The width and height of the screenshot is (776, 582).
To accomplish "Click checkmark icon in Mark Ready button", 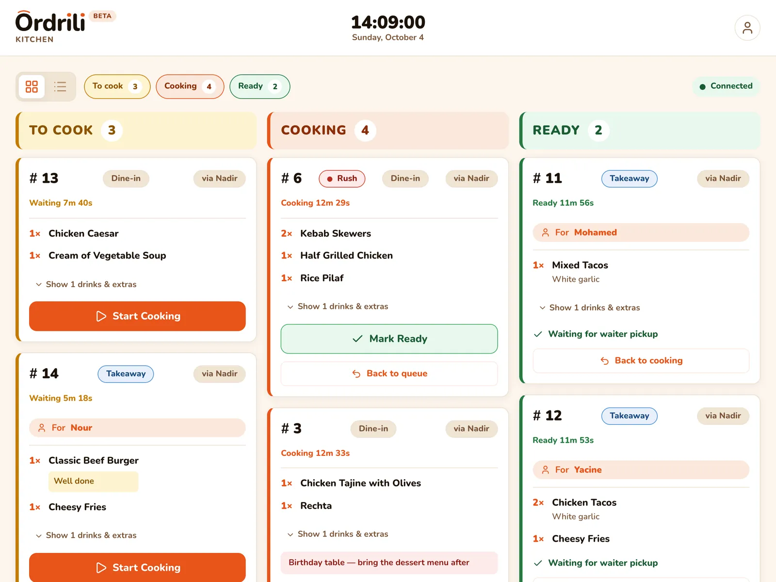I will (x=357, y=339).
